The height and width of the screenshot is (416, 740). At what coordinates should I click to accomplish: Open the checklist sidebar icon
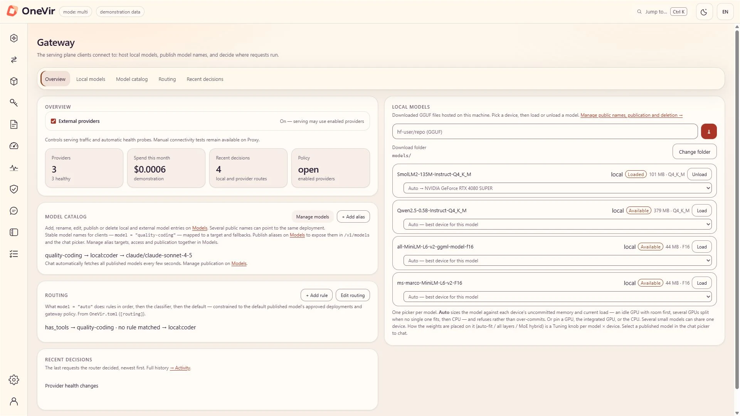point(14,254)
